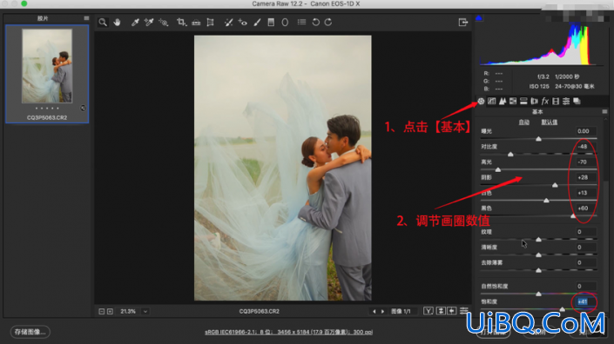Click the Texture slider handle
Screen dimensions: 614x344
[x=539, y=240]
